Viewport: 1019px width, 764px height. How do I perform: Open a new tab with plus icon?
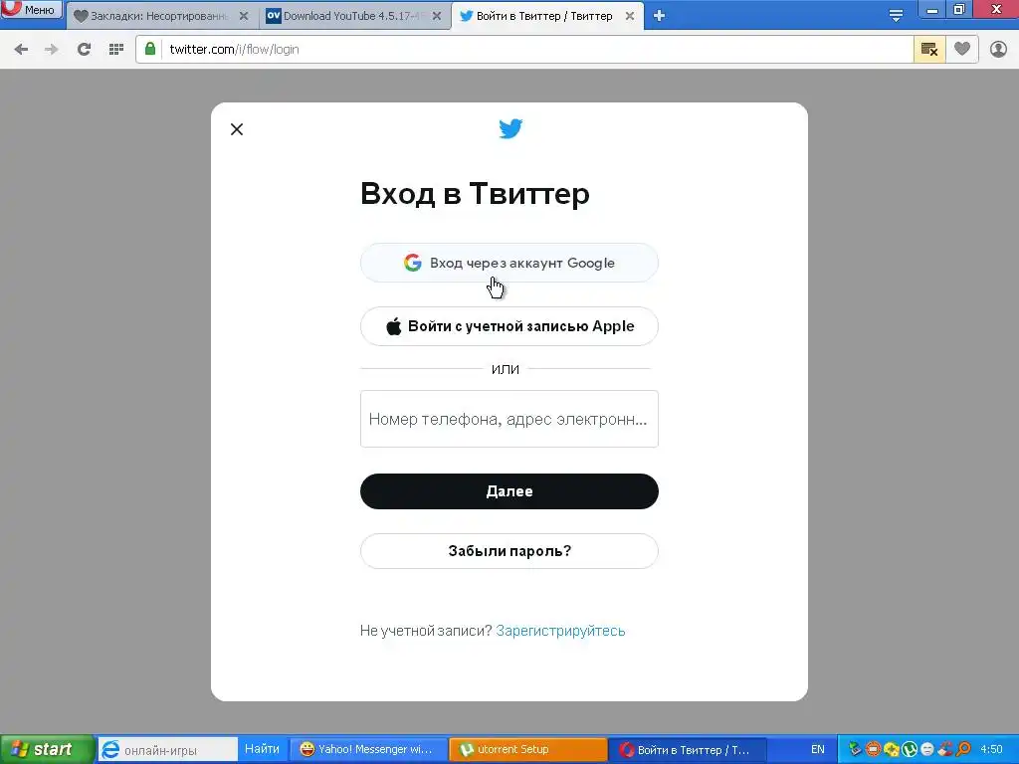[x=659, y=16]
